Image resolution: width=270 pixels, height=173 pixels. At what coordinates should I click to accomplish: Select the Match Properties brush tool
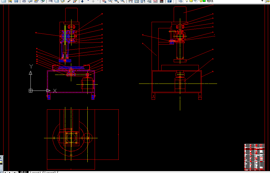tap(69, 1)
